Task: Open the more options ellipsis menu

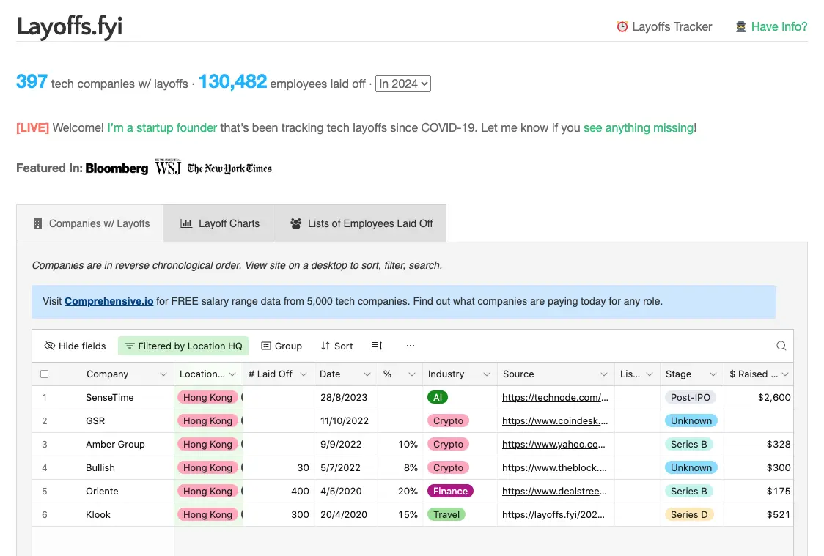Action: point(411,346)
